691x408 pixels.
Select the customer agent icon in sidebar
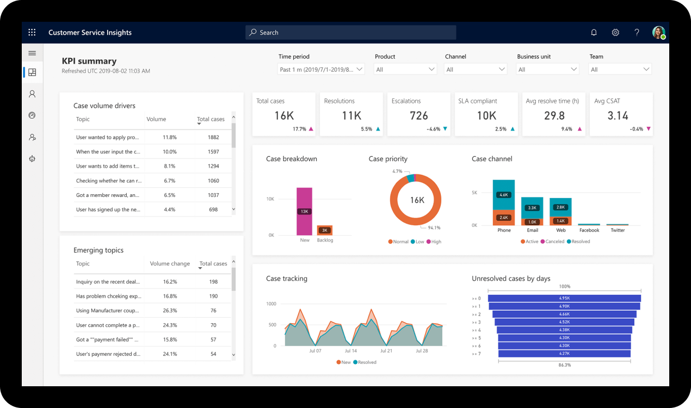click(x=32, y=94)
